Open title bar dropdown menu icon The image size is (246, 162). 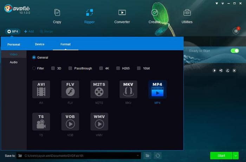click(222, 3)
